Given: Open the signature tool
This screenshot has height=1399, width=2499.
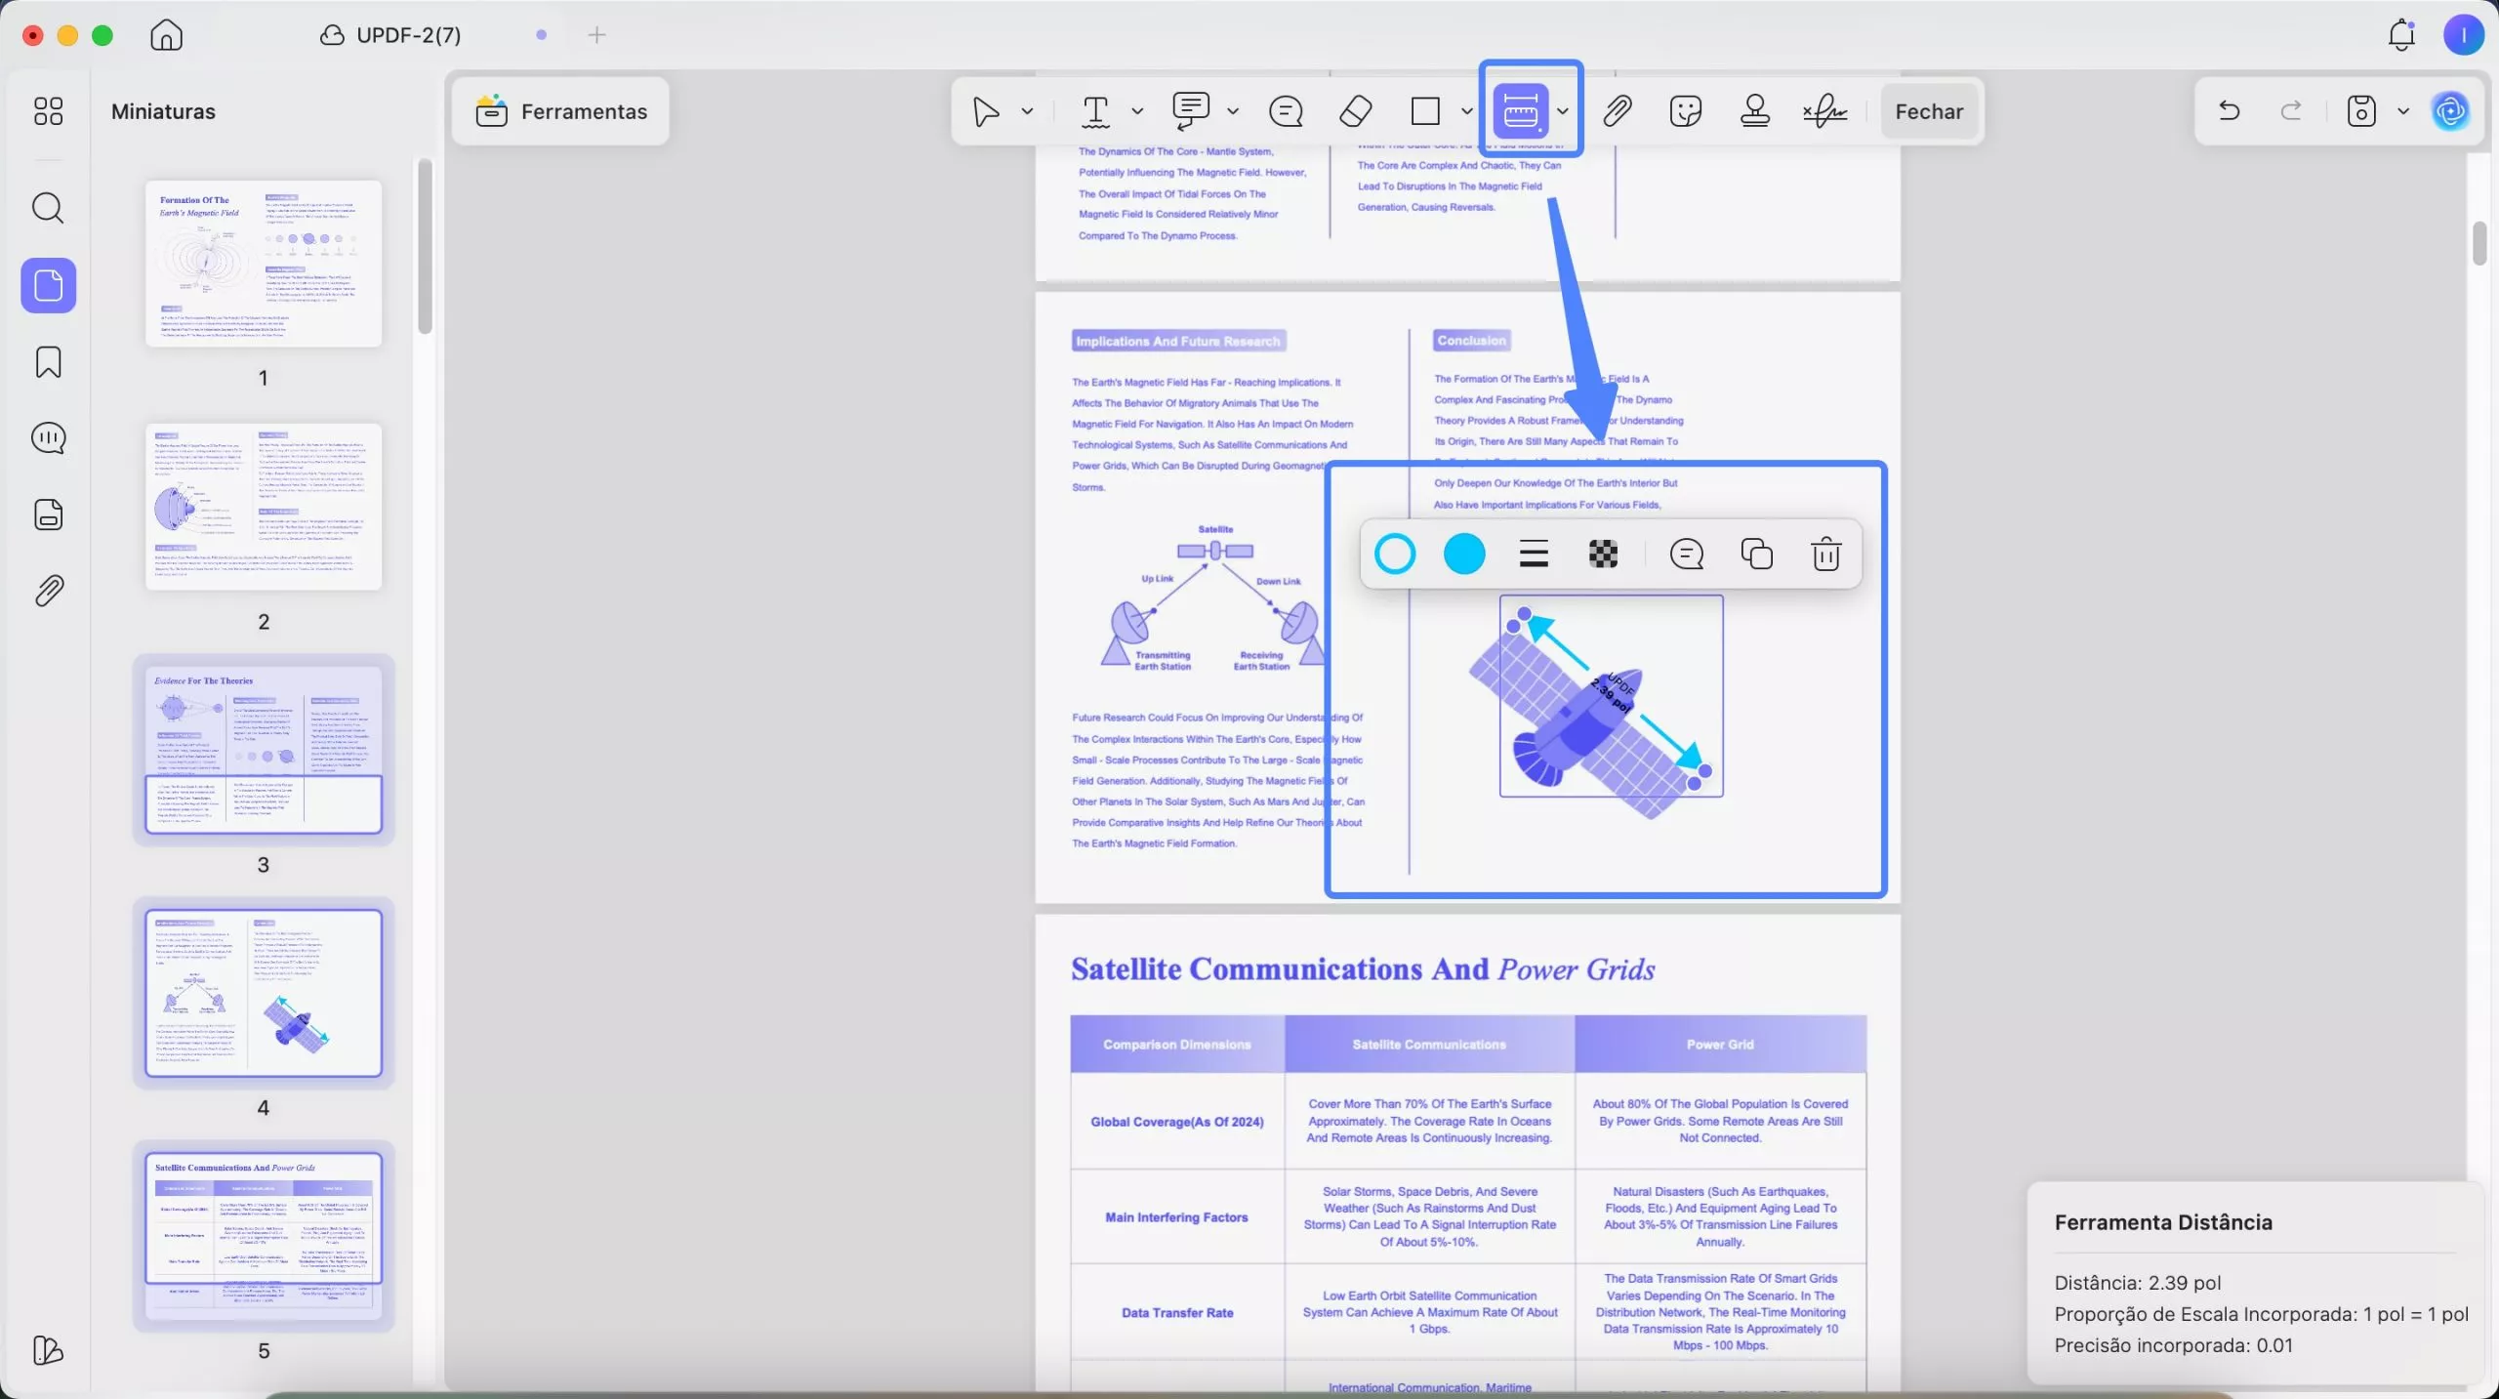Looking at the screenshot, I should coord(1824,111).
